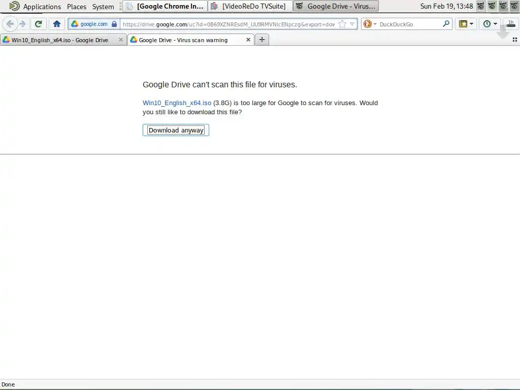The width and height of the screenshot is (520, 390).
Task: Click Google Drive favicon on Win10 ISO tab
Action: (x=6, y=40)
